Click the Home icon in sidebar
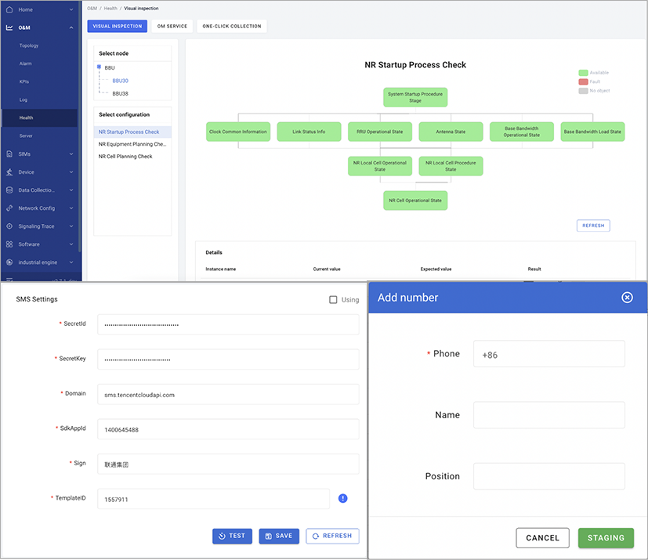 point(9,9)
